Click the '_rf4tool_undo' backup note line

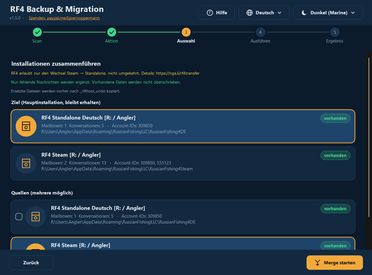pos(66,91)
